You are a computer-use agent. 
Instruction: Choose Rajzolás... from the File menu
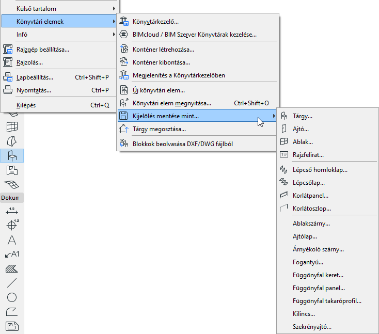point(59,62)
